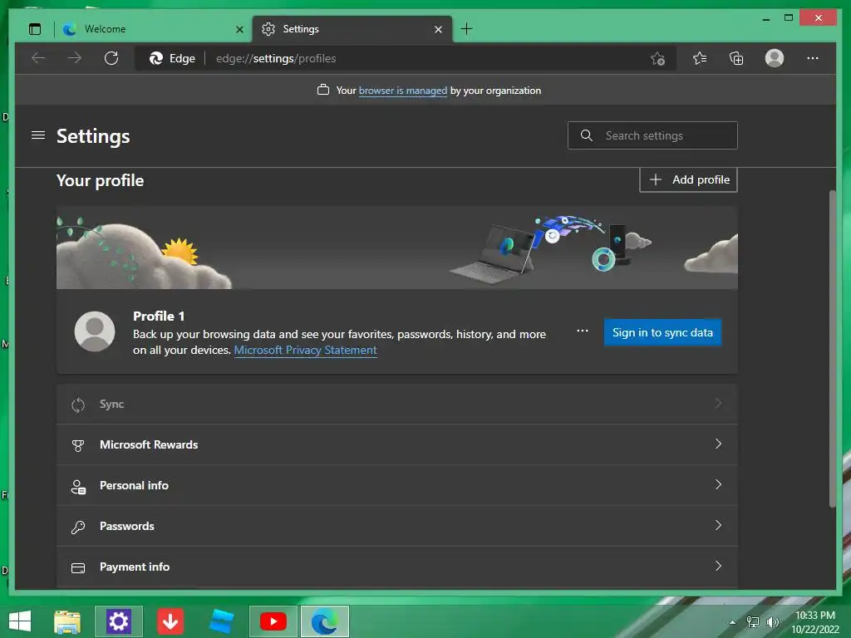
Task: Open the profile avatar in toolbar
Action: pyautogui.click(x=775, y=58)
